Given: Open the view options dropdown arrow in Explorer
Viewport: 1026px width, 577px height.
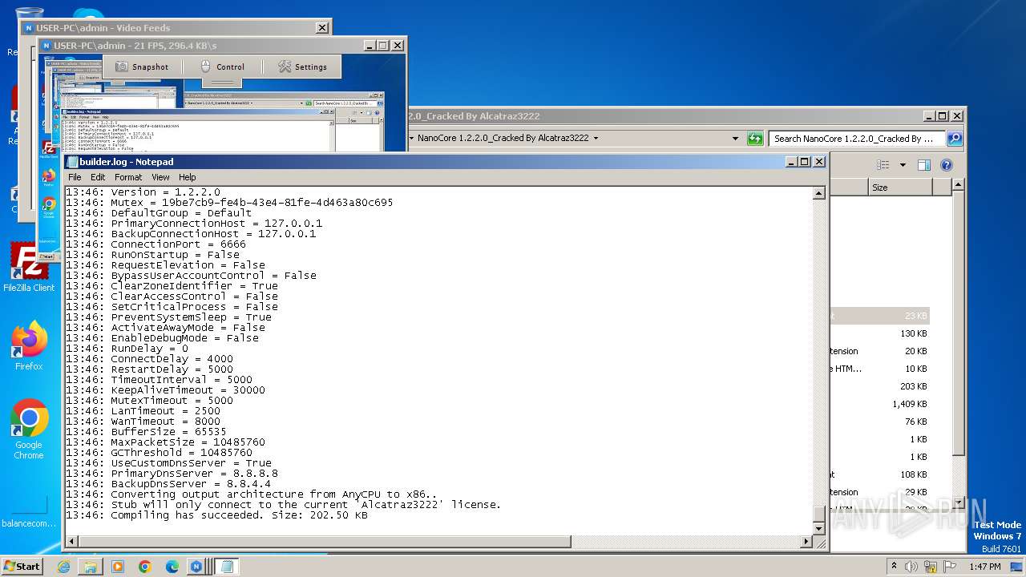Looking at the screenshot, I should click(x=903, y=165).
